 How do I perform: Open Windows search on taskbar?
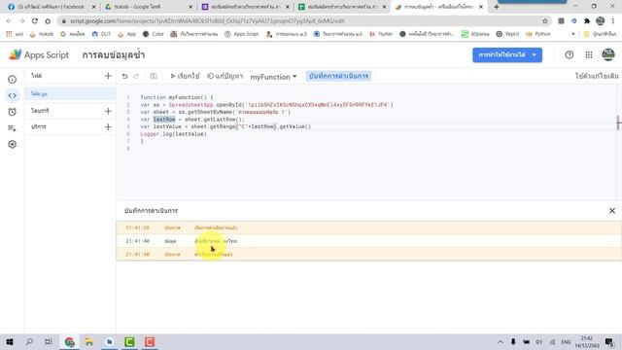coord(29,341)
